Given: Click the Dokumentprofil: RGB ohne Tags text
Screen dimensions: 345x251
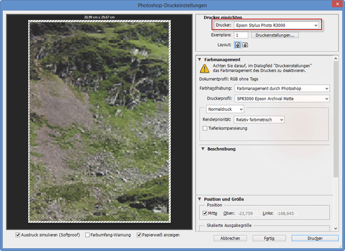Looking at the screenshot, I should (229, 79).
